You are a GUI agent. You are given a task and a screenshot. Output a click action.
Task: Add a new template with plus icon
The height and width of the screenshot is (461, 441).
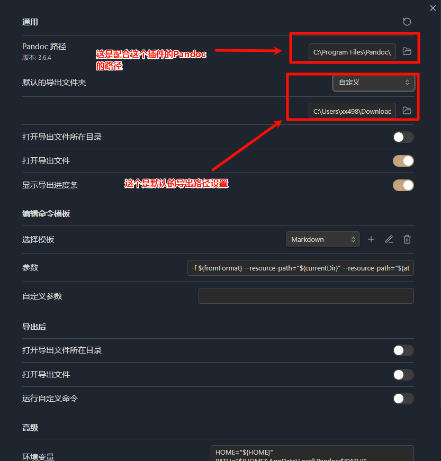pyautogui.click(x=371, y=239)
